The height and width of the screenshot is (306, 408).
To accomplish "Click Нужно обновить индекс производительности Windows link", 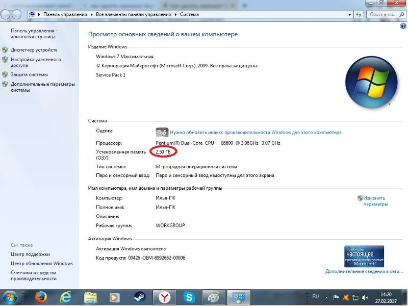I will [256, 133].
